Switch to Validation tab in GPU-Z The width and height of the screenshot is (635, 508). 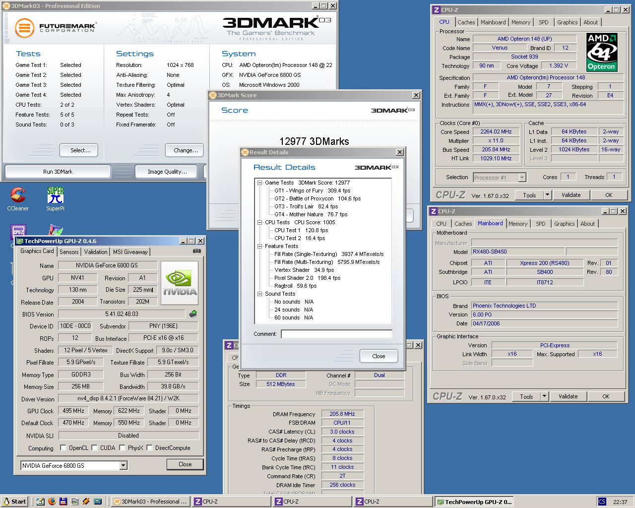tap(96, 252)
